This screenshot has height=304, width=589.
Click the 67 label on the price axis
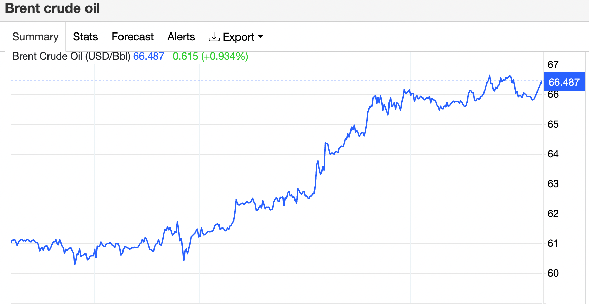553,65
